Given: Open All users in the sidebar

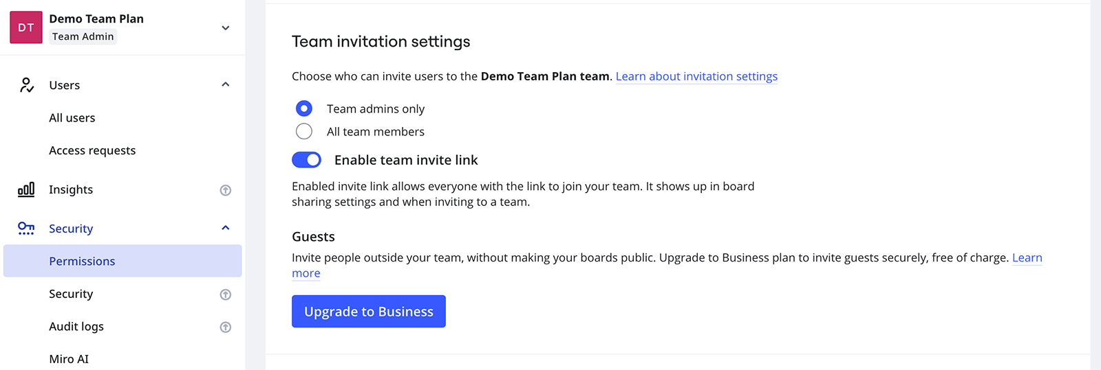Looking at the screenshot, I should coord(72,118).
